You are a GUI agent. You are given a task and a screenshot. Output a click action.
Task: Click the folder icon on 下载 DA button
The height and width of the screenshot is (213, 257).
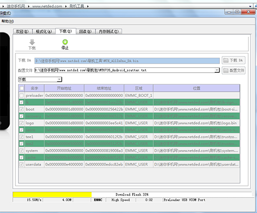tap(226, 61)
